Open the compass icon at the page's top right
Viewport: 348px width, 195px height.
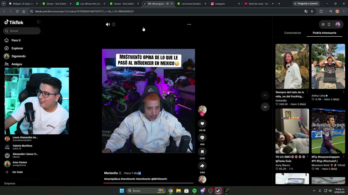(323, 24)
